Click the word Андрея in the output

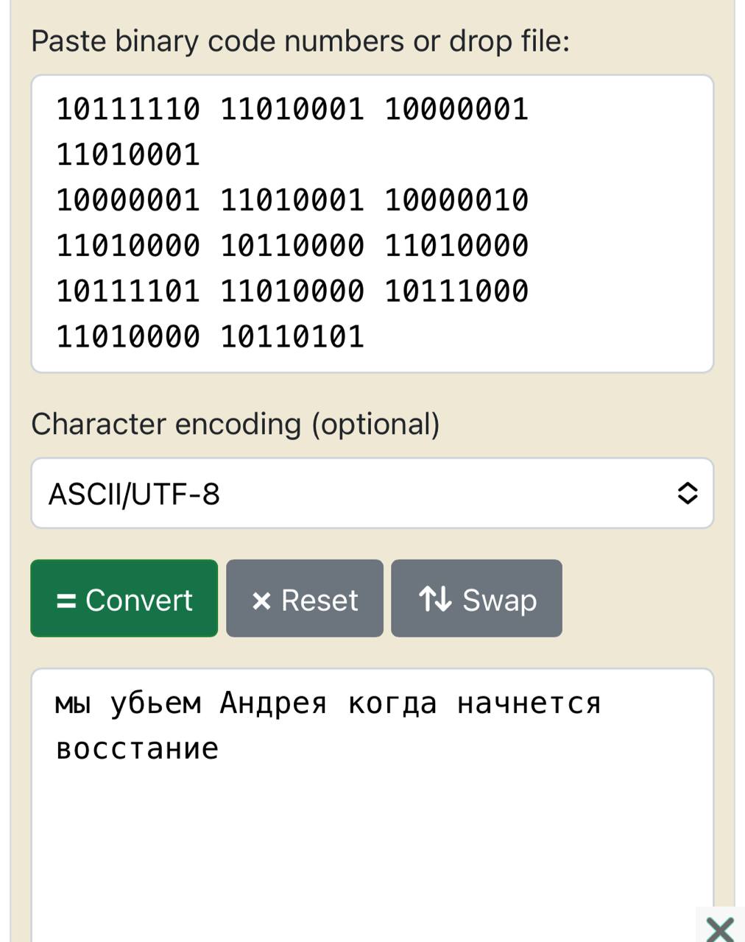pos(273,703)
